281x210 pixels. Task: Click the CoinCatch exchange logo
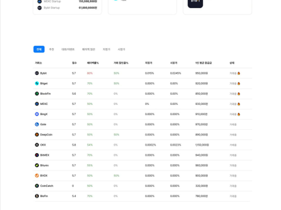point(37,186)
